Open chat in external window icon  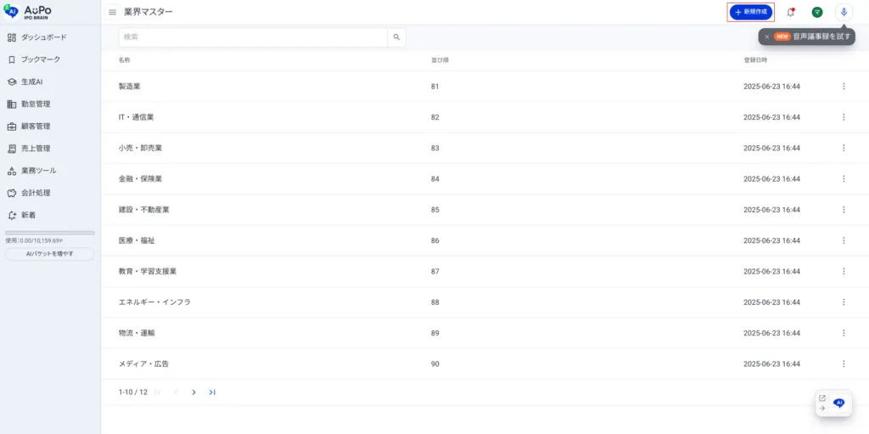[822, 398]
